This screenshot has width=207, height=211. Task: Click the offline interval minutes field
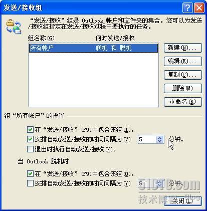click(x=147, y=183)
